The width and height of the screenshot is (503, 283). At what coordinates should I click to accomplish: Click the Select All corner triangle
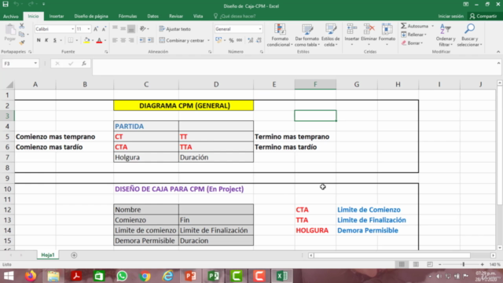10,85
